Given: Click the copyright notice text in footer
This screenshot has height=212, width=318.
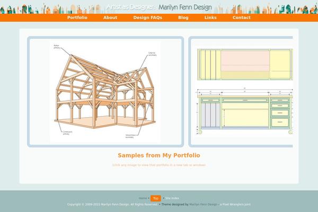Looking at the screenshot, I should point(112,205).
